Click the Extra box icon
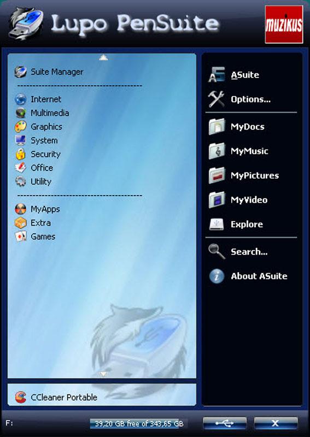Screen dimensions: 310x437 21,223
